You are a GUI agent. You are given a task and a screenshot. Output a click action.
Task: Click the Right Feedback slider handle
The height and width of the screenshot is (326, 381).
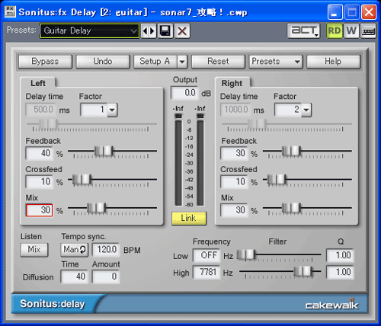[292, 151]
